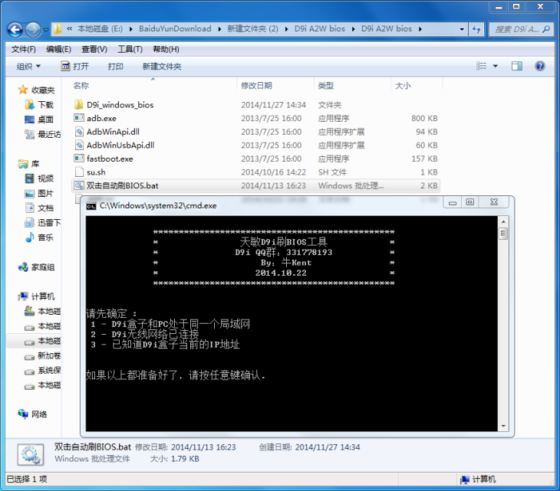Open the 编辑(E) menu
Viewport: 560px width, 491px height.
(58, 49)
